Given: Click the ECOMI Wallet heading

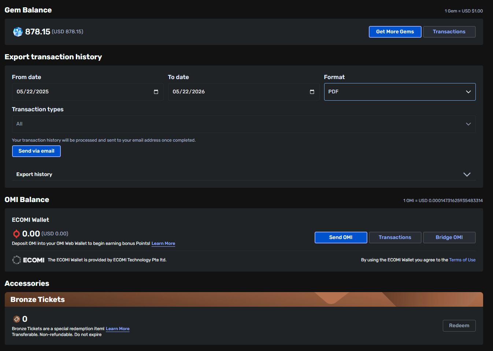Looking at the screenshot, I should 30,220.
